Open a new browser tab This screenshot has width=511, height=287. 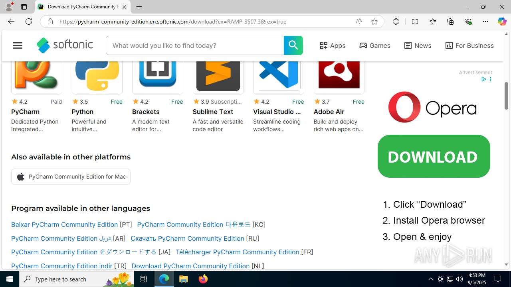[139, 7]
